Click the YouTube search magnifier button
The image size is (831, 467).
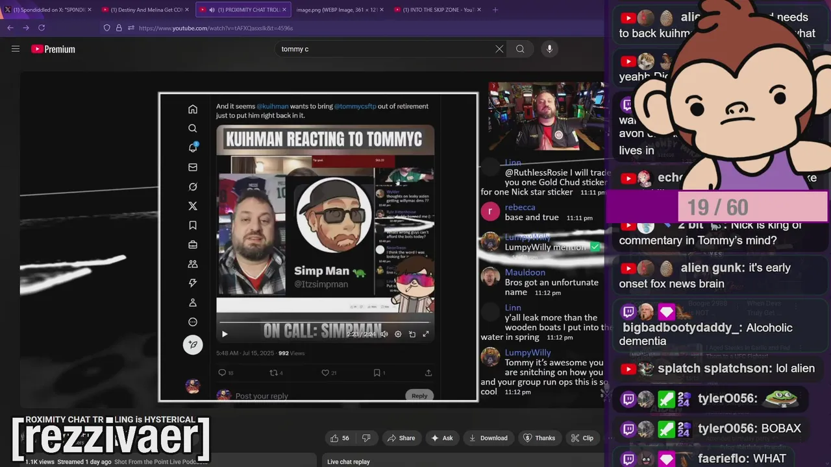click(x=520, y=49)
